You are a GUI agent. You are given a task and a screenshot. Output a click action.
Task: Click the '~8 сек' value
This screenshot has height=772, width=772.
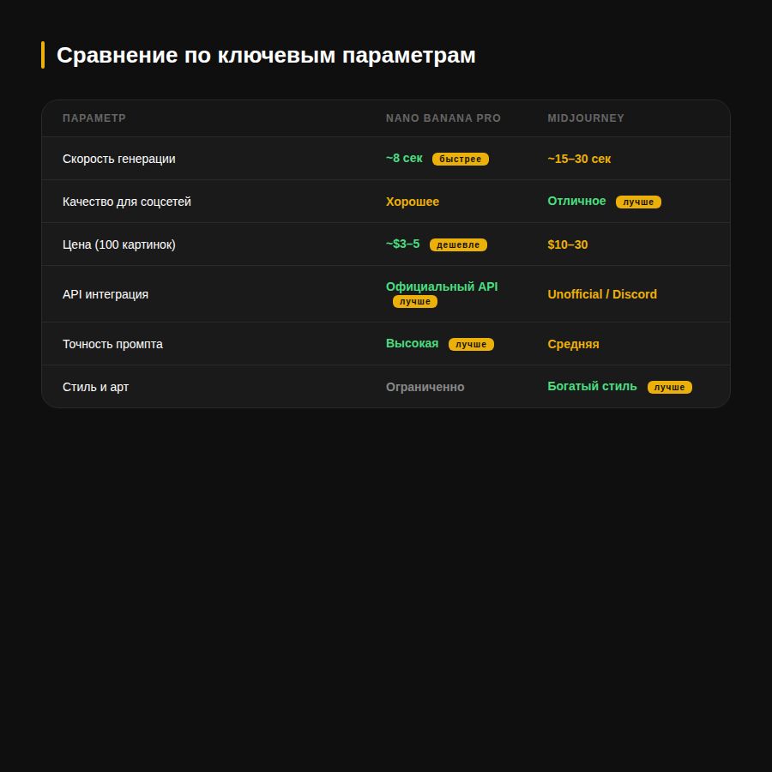point(404,158)
